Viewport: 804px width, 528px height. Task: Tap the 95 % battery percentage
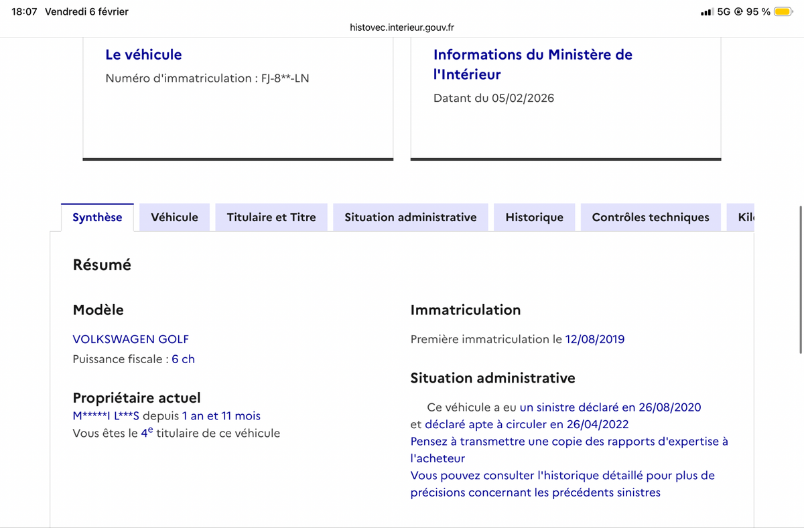tap(758, 11)
